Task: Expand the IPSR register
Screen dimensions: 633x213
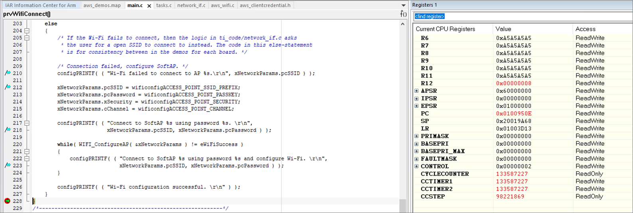Action: [x=417, y=98]
